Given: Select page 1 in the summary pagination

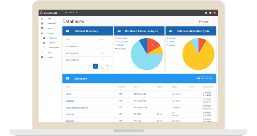Looking at the screenshot, I should tap(95, 66).
